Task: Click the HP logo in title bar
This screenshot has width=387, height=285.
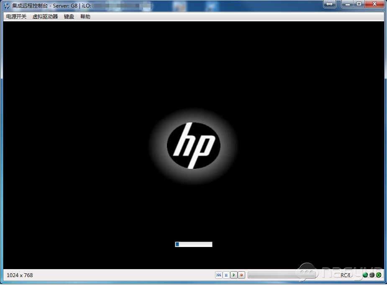Action: point(7,6)
